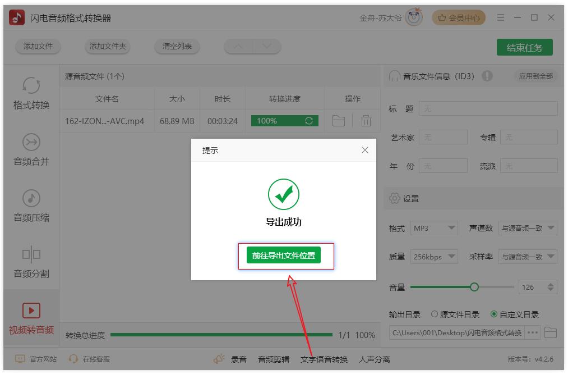568x374 pixels.
Task: Select the 自定义目录 radio option
Action: [x=494, y=314]
